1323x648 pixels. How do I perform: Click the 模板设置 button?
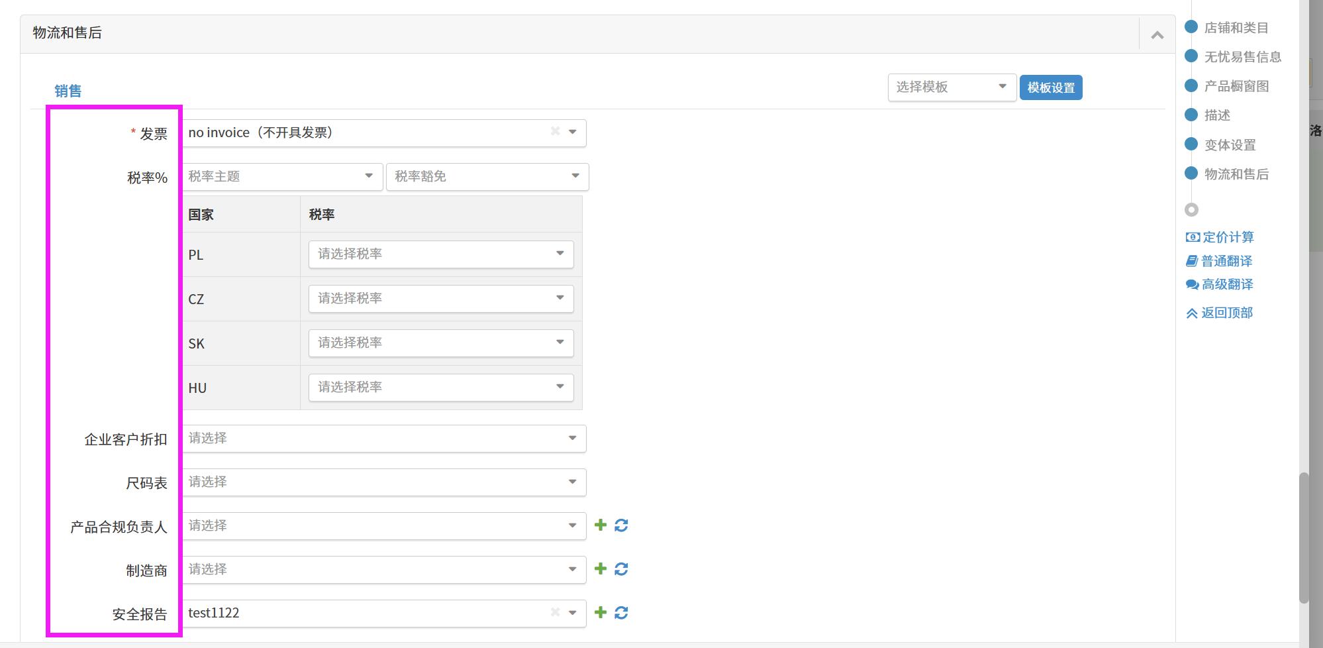(x=1051, y=87)
